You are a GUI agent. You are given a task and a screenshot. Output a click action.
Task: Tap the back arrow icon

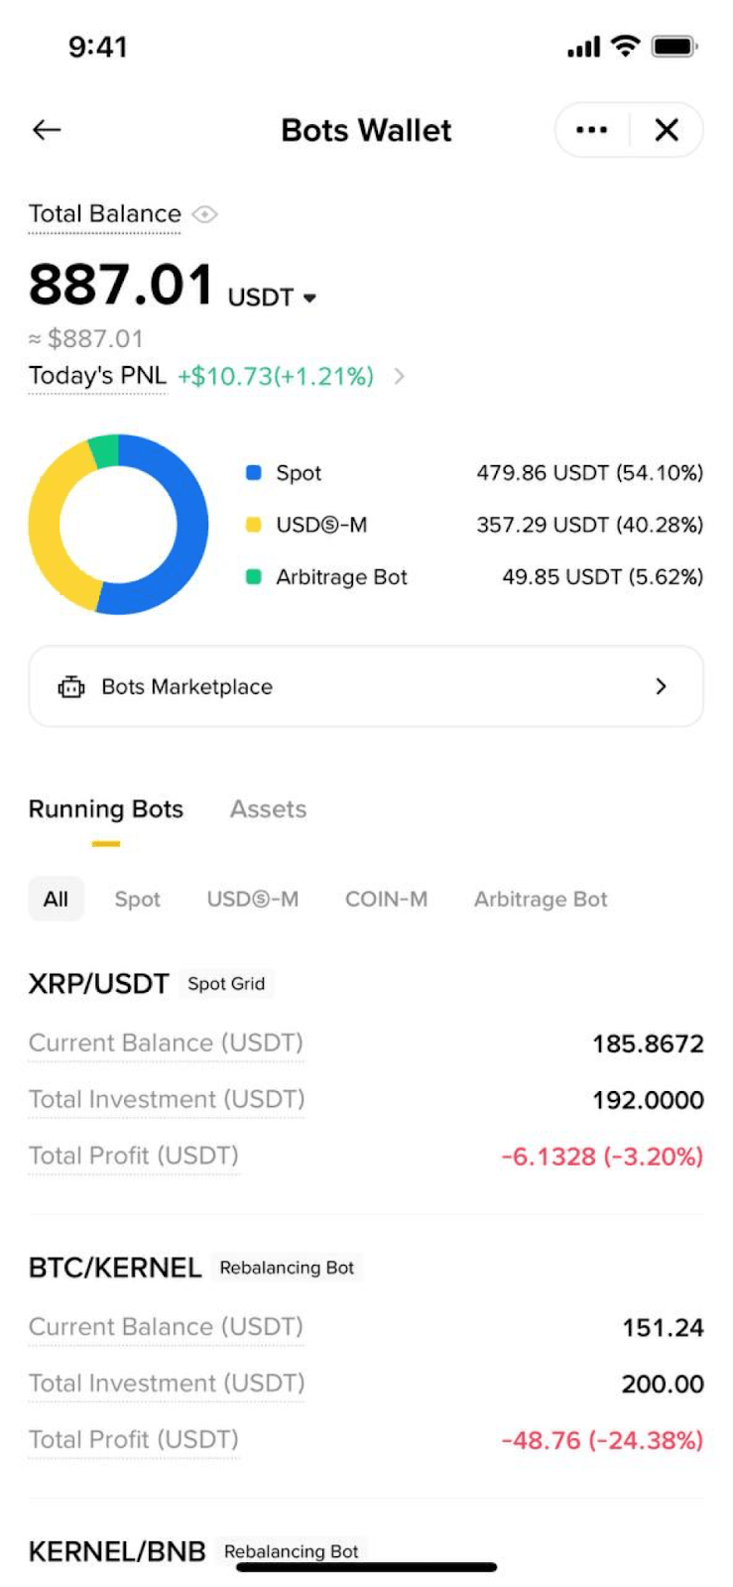(x=47, y=130)
